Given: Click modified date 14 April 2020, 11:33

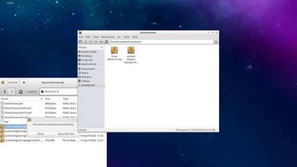Looking at the screenshot, I should (92, 136).
